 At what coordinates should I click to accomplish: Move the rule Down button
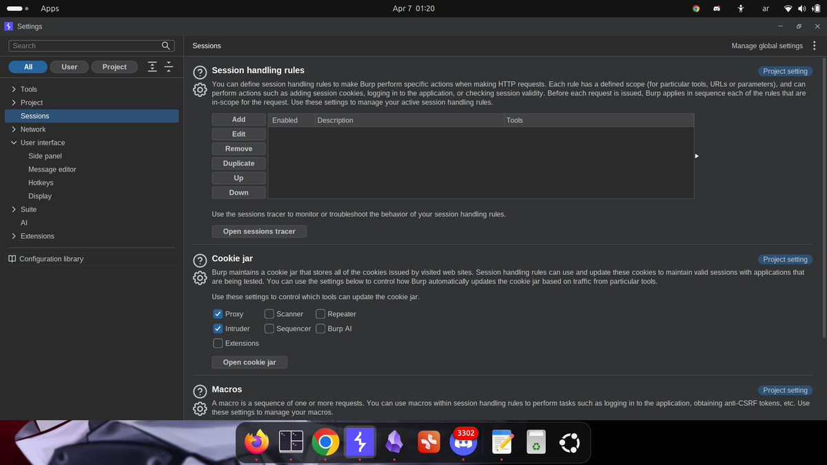(238, 193)
